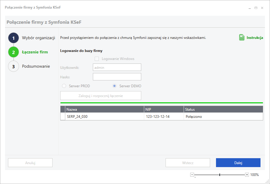Image resolution: width=270 pixels, height=184 pixels.
Task: Decrease zoom with the minus button
Action: [192, 175]
